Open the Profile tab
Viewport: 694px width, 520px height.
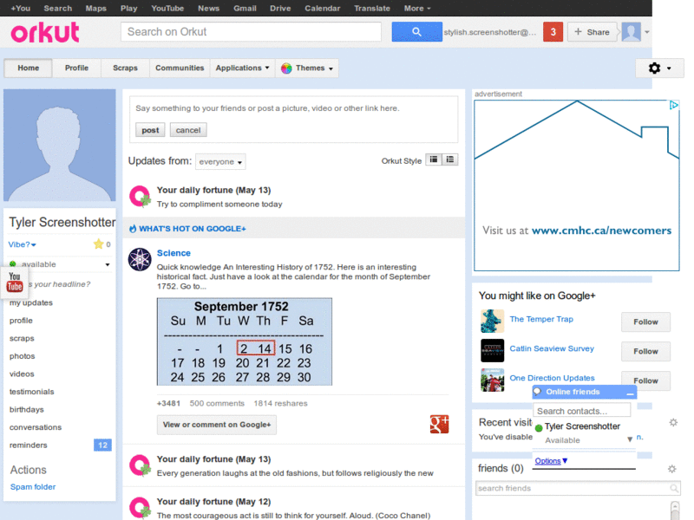tap(76, 68)
